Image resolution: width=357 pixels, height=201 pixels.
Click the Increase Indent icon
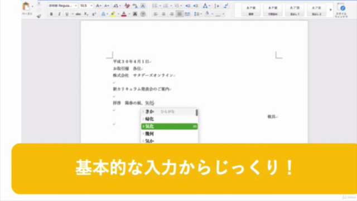196,6
